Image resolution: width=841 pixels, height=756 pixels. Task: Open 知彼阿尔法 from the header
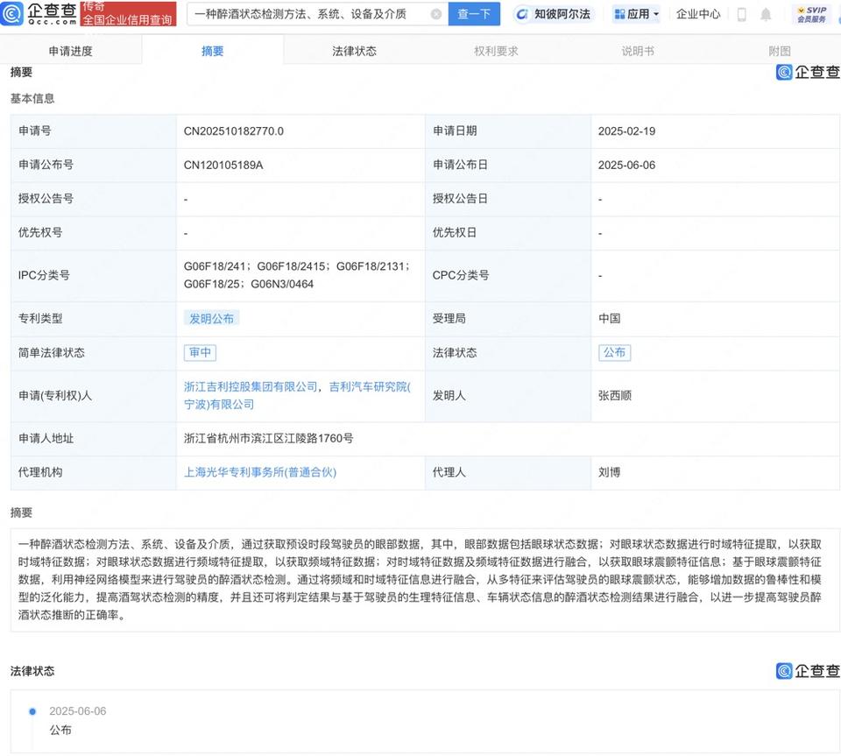tap(554, 15)
